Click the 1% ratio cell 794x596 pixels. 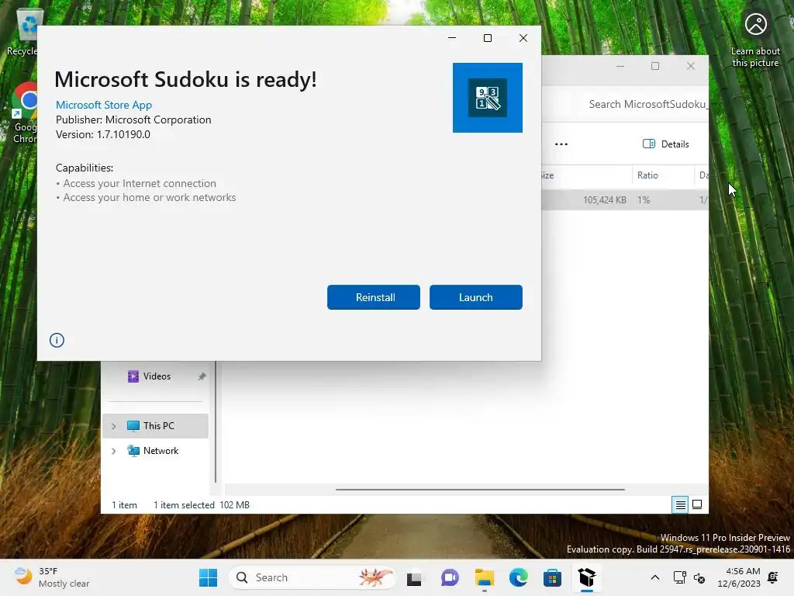pos(644,199)
